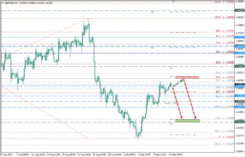Screen dimensions: 245x157
Task: Click the 1.53950 blue price label
Action: click(240, 96)
